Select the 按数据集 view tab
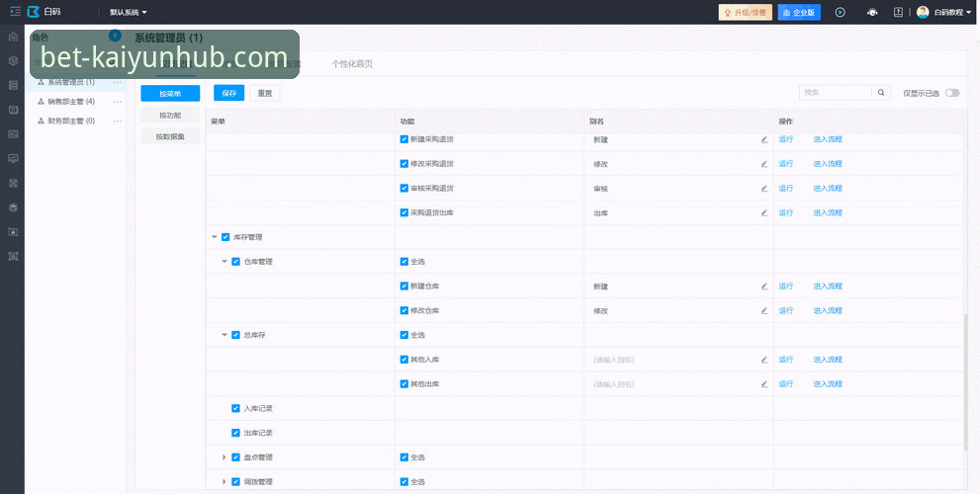980x494 pixels. [x=170, y=136]
